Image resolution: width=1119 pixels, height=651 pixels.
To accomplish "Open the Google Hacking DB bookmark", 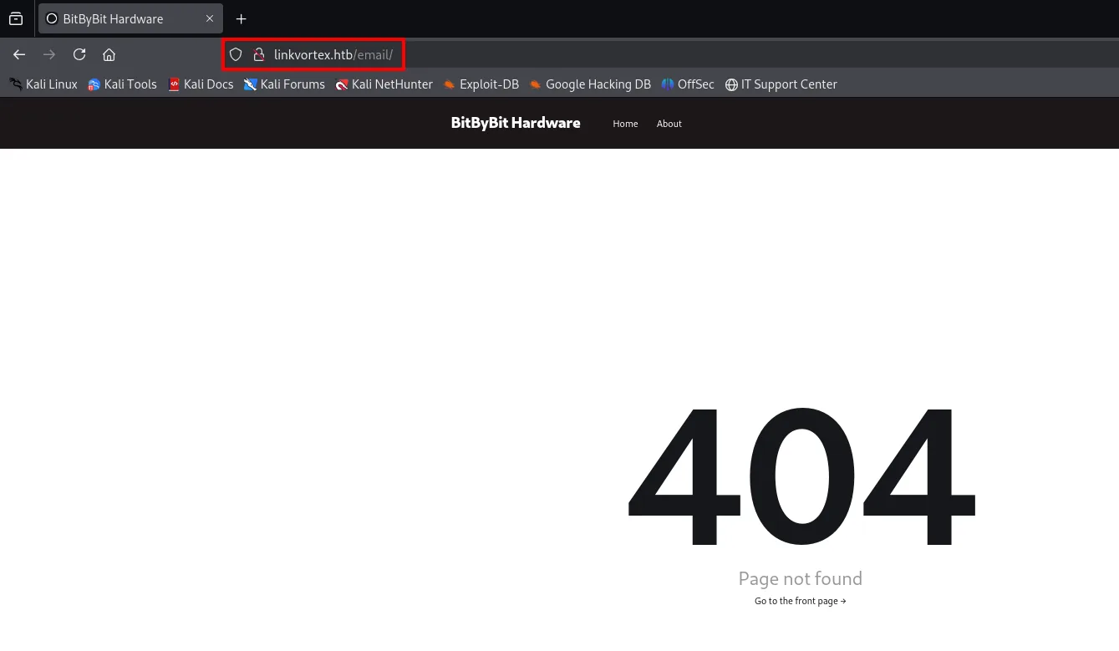I will (x=589, y=84).
